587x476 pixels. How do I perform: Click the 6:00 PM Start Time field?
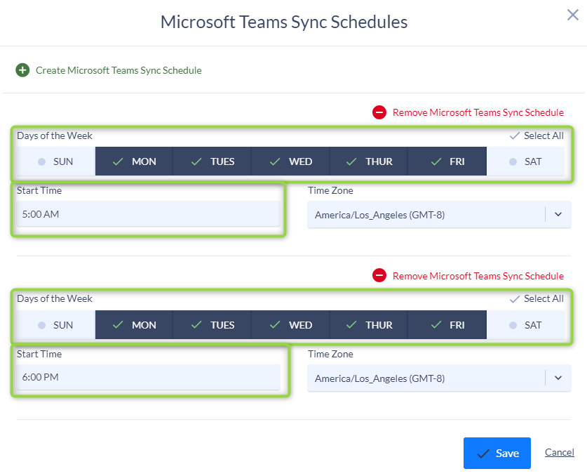tap(148, 377)
